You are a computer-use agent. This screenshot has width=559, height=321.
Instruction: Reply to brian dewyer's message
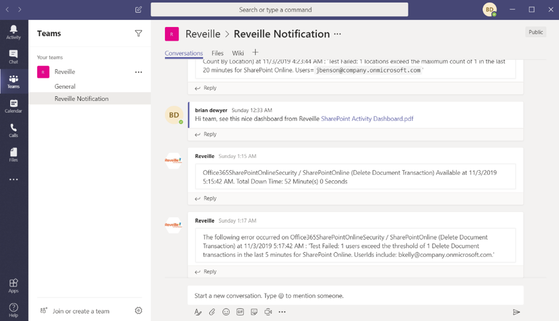tap(206, 134)
